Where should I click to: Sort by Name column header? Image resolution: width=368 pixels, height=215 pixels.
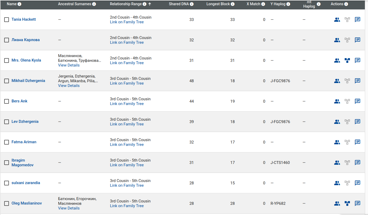point(12,4)
